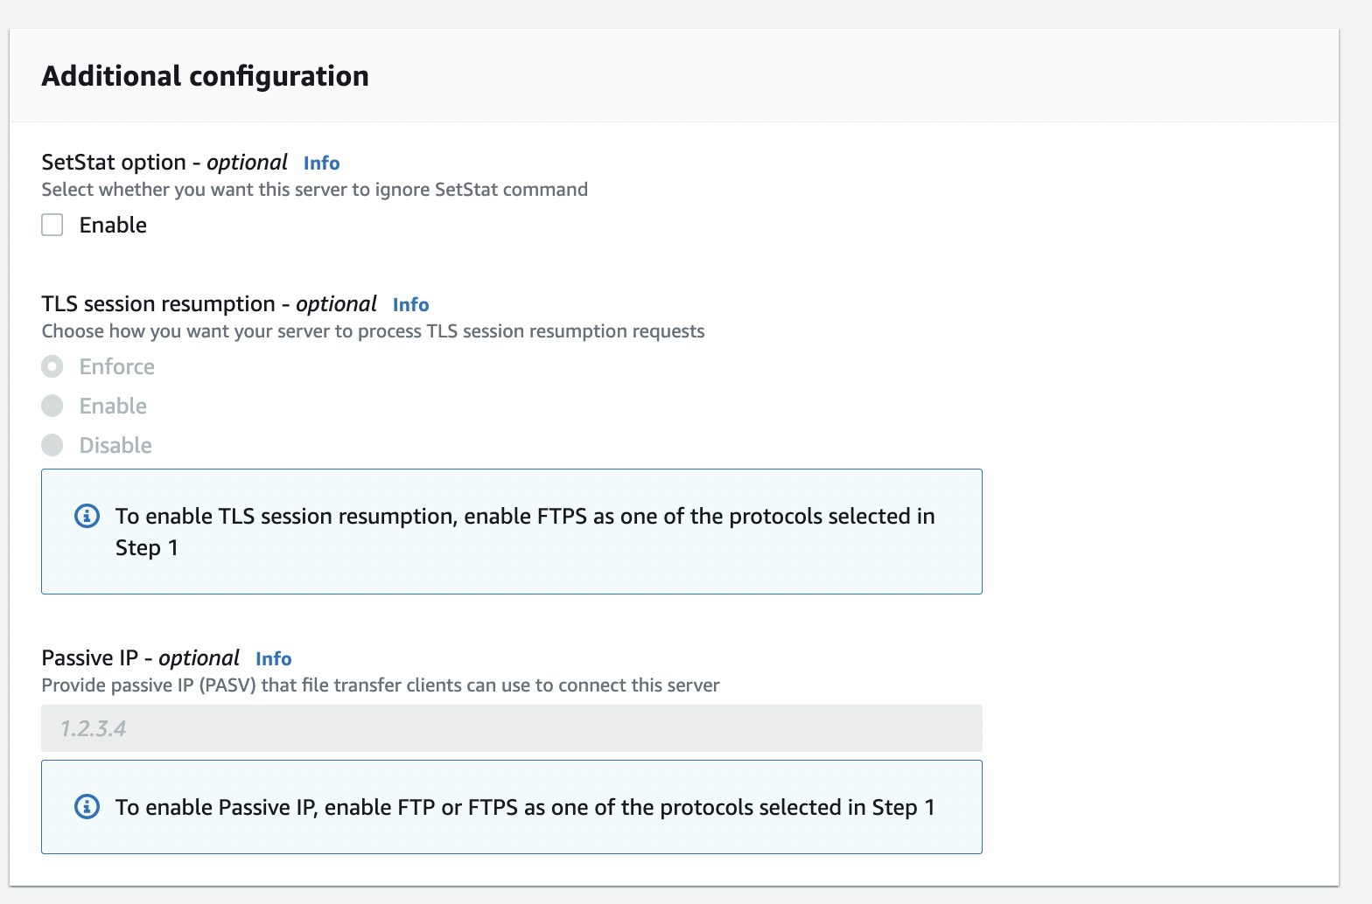Open Info link next to SetStat option
Viewport: 1372px width, 904px height.
(x=321, y=163)
